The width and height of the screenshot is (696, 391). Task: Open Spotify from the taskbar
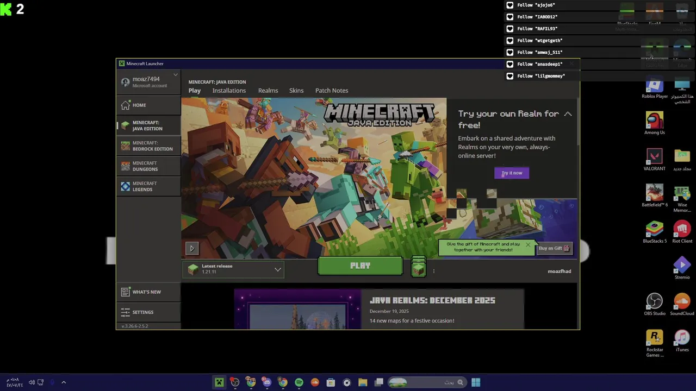coord(299,382)
